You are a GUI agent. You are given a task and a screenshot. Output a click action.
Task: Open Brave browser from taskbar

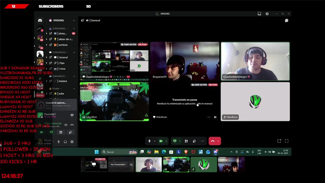click(x=186, y=152)
